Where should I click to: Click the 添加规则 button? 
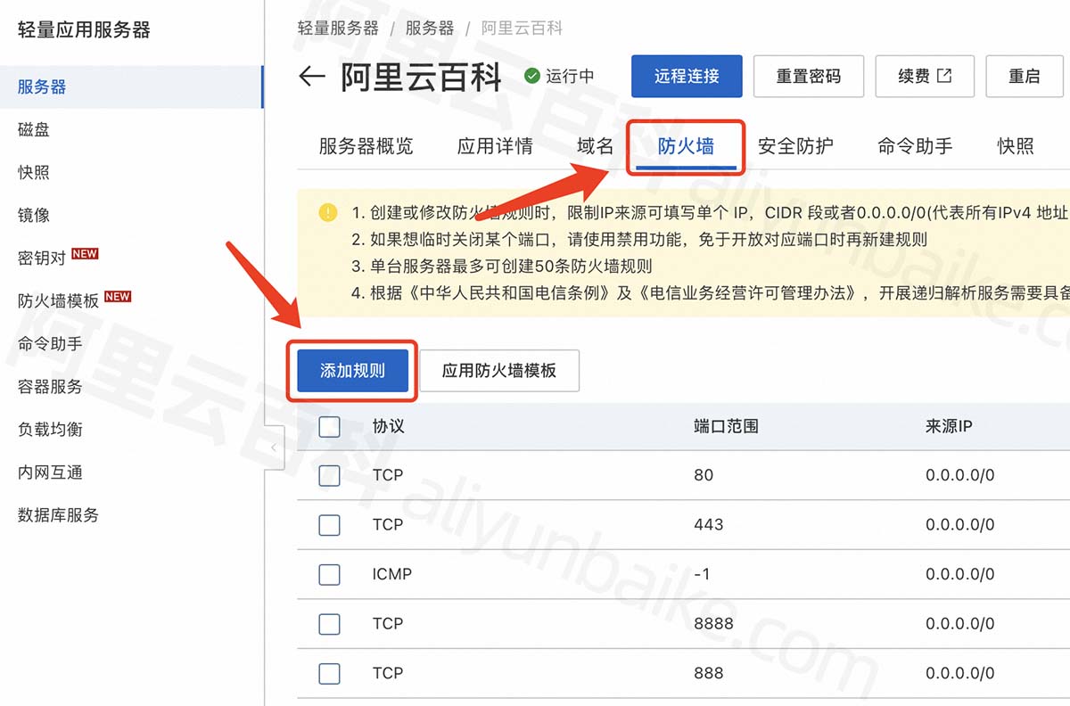coord(352,370)
